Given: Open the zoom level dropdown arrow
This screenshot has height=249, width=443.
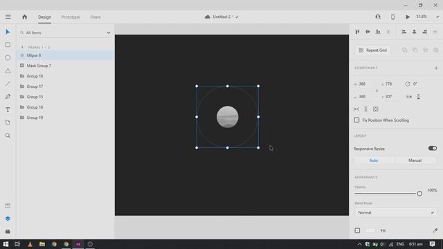Looking at the screenshot, I should (437, 17).
